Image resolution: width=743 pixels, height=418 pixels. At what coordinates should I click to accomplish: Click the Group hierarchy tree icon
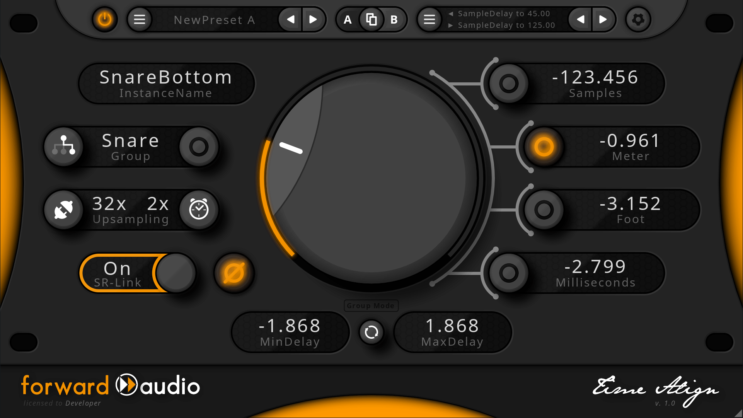click(x=64, y=147)
